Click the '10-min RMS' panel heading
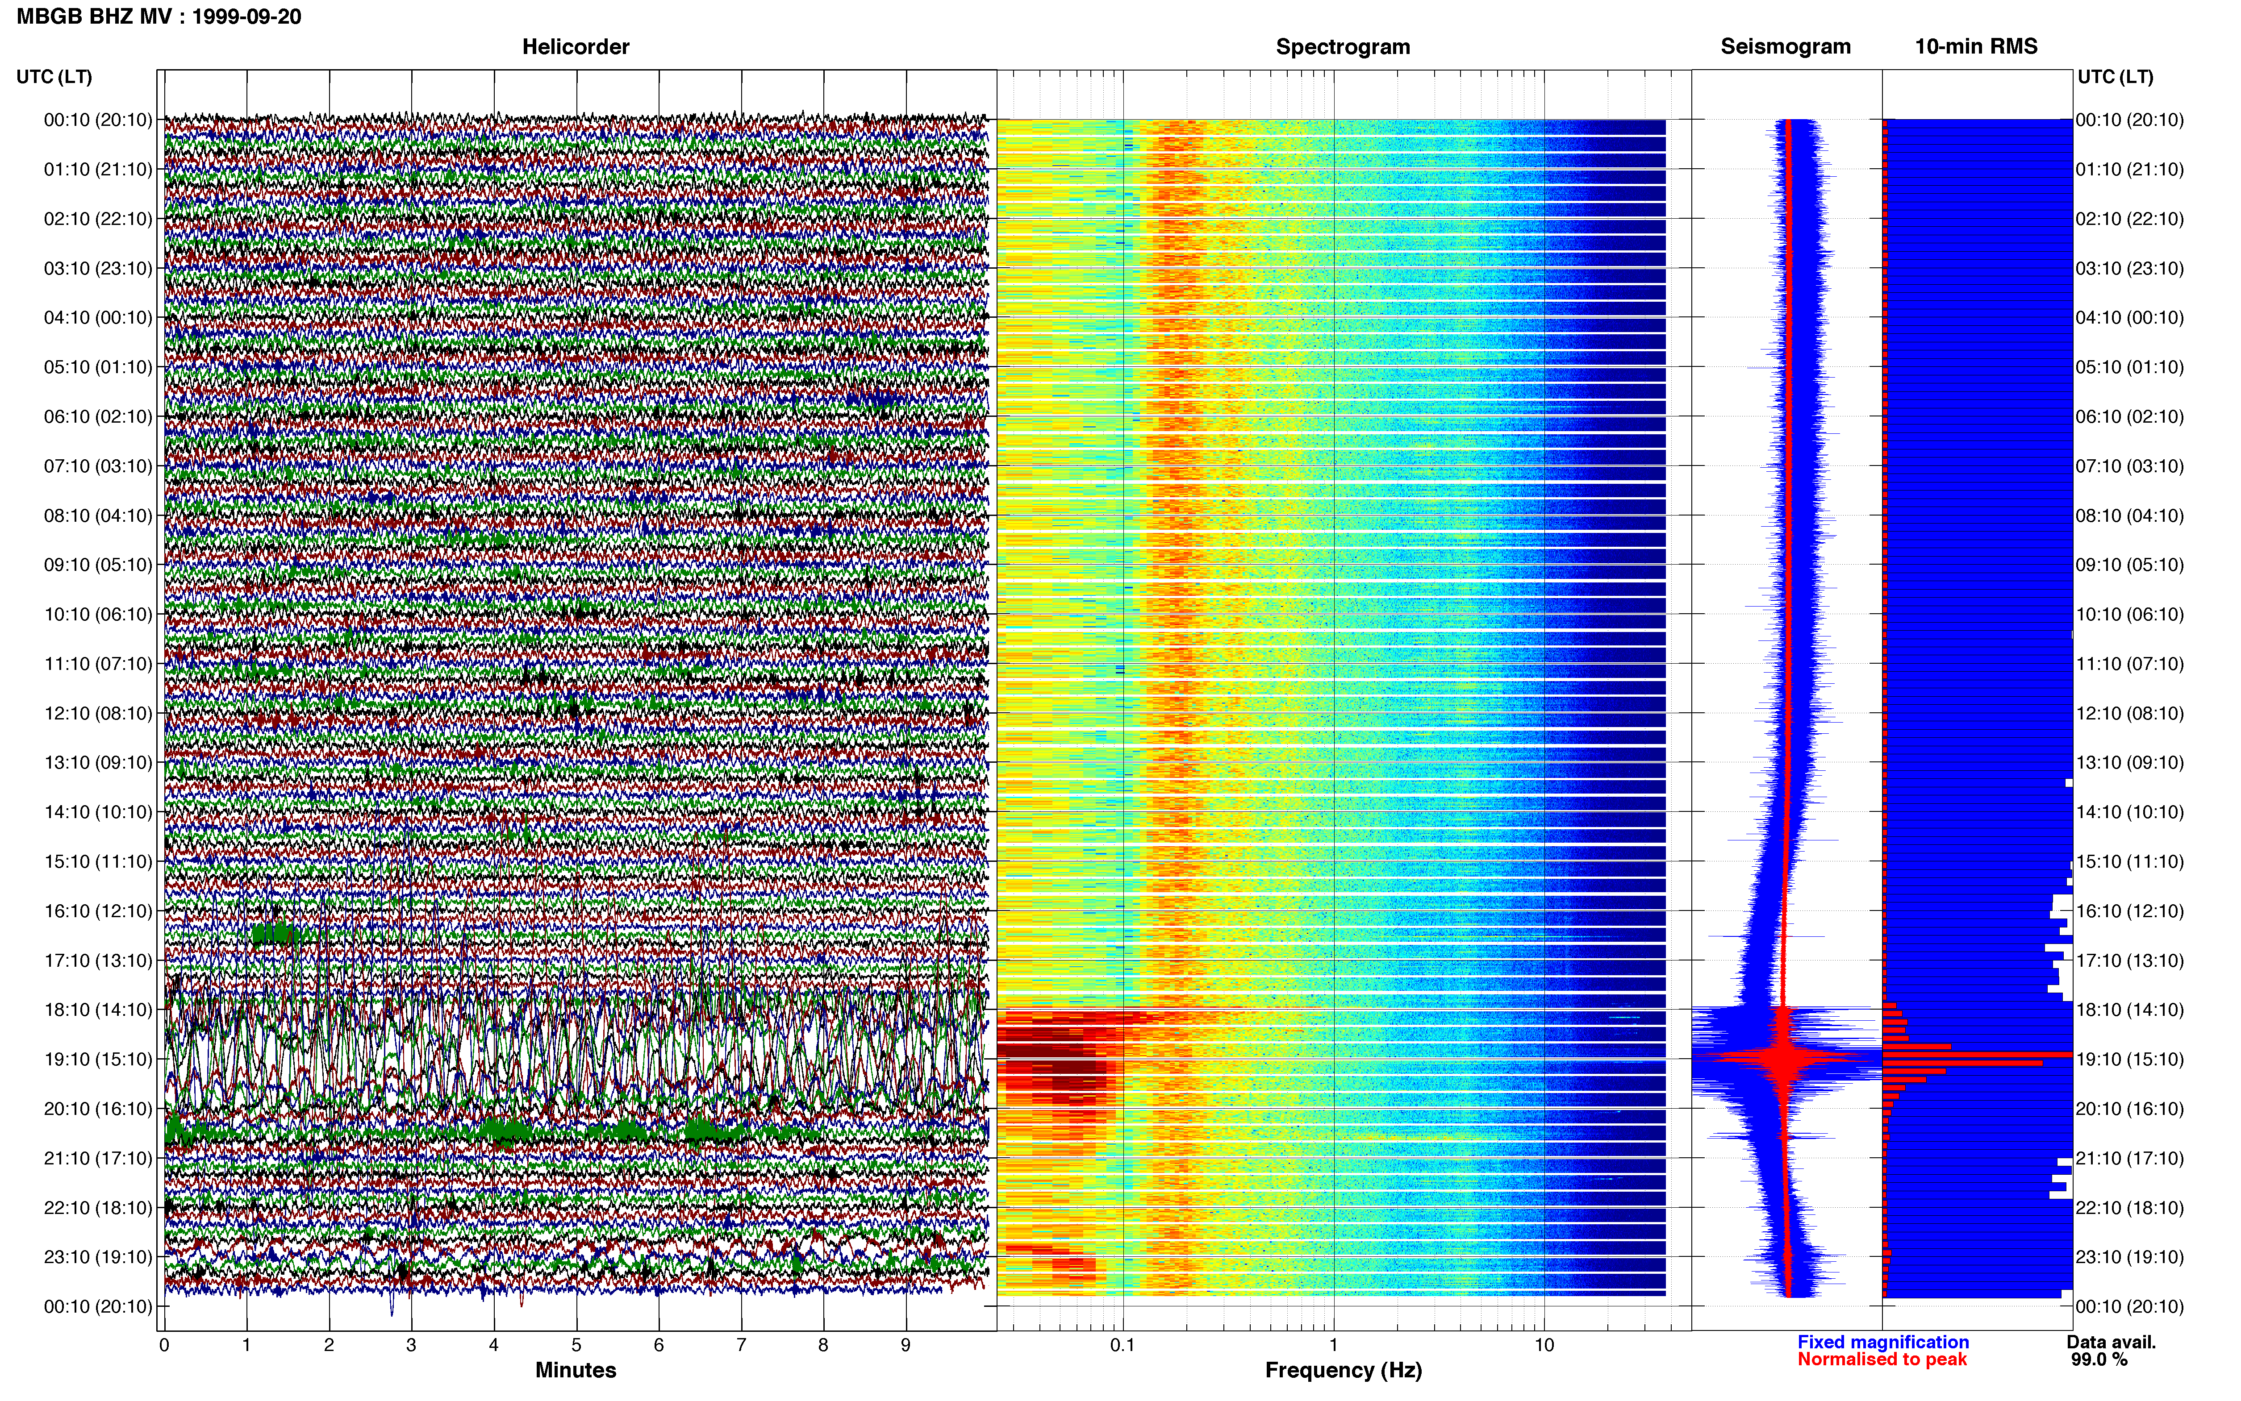This screenshot has width=2241, height=1401. (x=1976, y=46)
